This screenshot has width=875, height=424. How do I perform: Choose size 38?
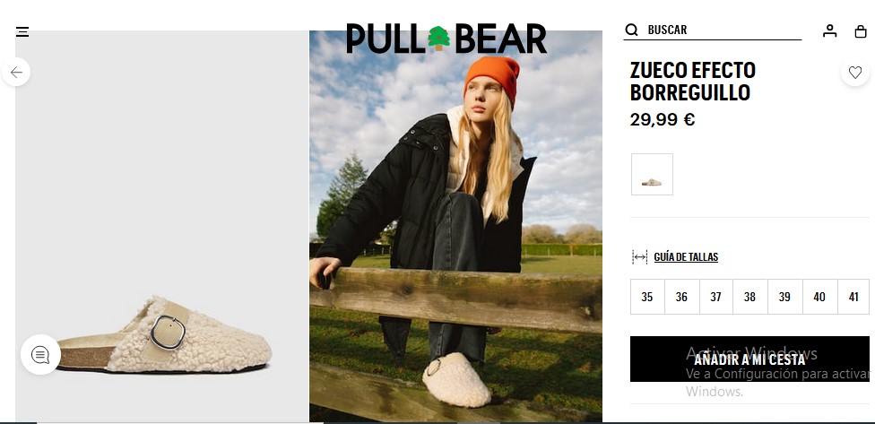pyautogui.click(x=750, y=297)
